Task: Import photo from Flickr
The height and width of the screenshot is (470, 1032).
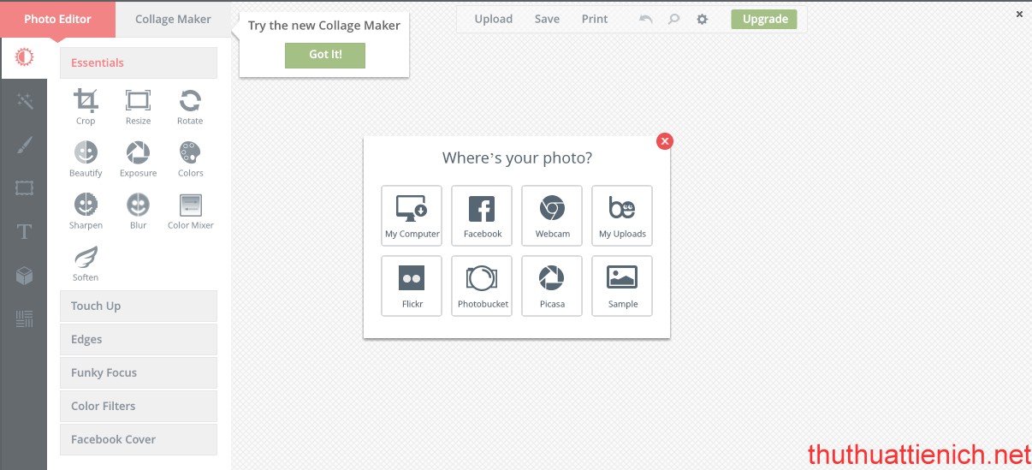Action: [412, 286]
